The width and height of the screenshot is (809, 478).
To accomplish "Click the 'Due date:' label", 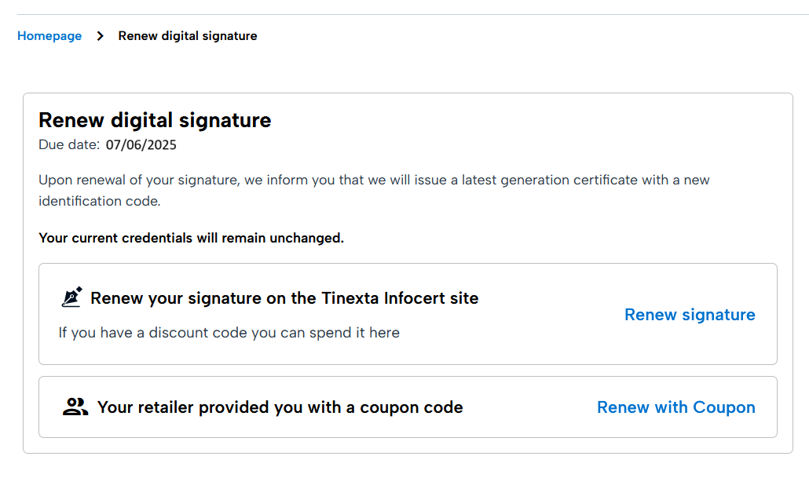I will [69, 144].
